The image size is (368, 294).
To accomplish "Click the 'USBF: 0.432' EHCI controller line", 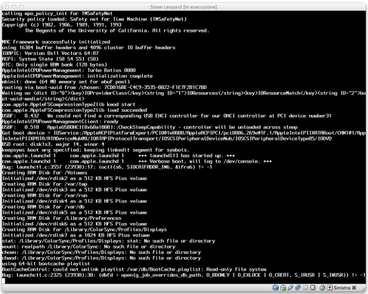I will (x=166, y=116).
